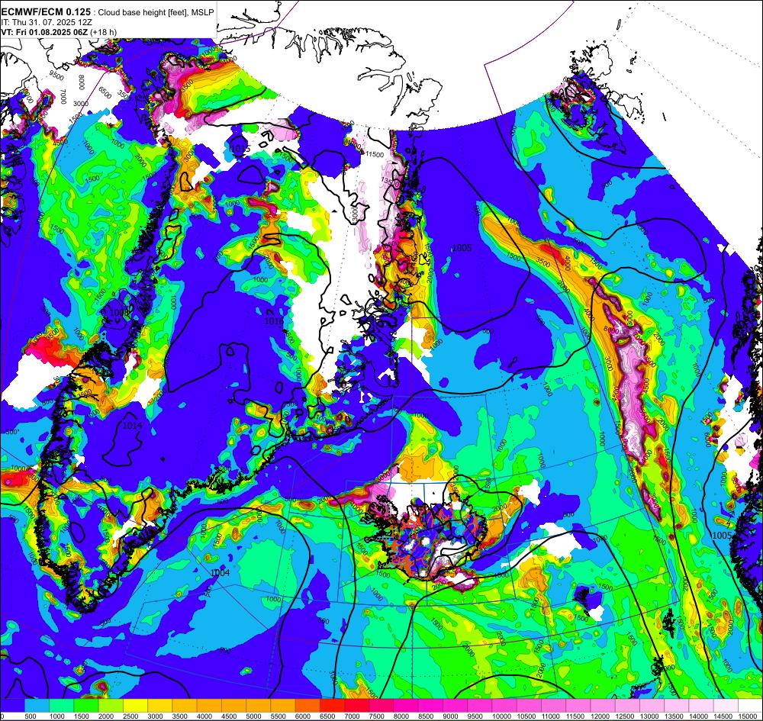Click the 1016 isobar label over Greenland
Image resolution: width=763 pixels, height=721 pixels.
point(274,321)
